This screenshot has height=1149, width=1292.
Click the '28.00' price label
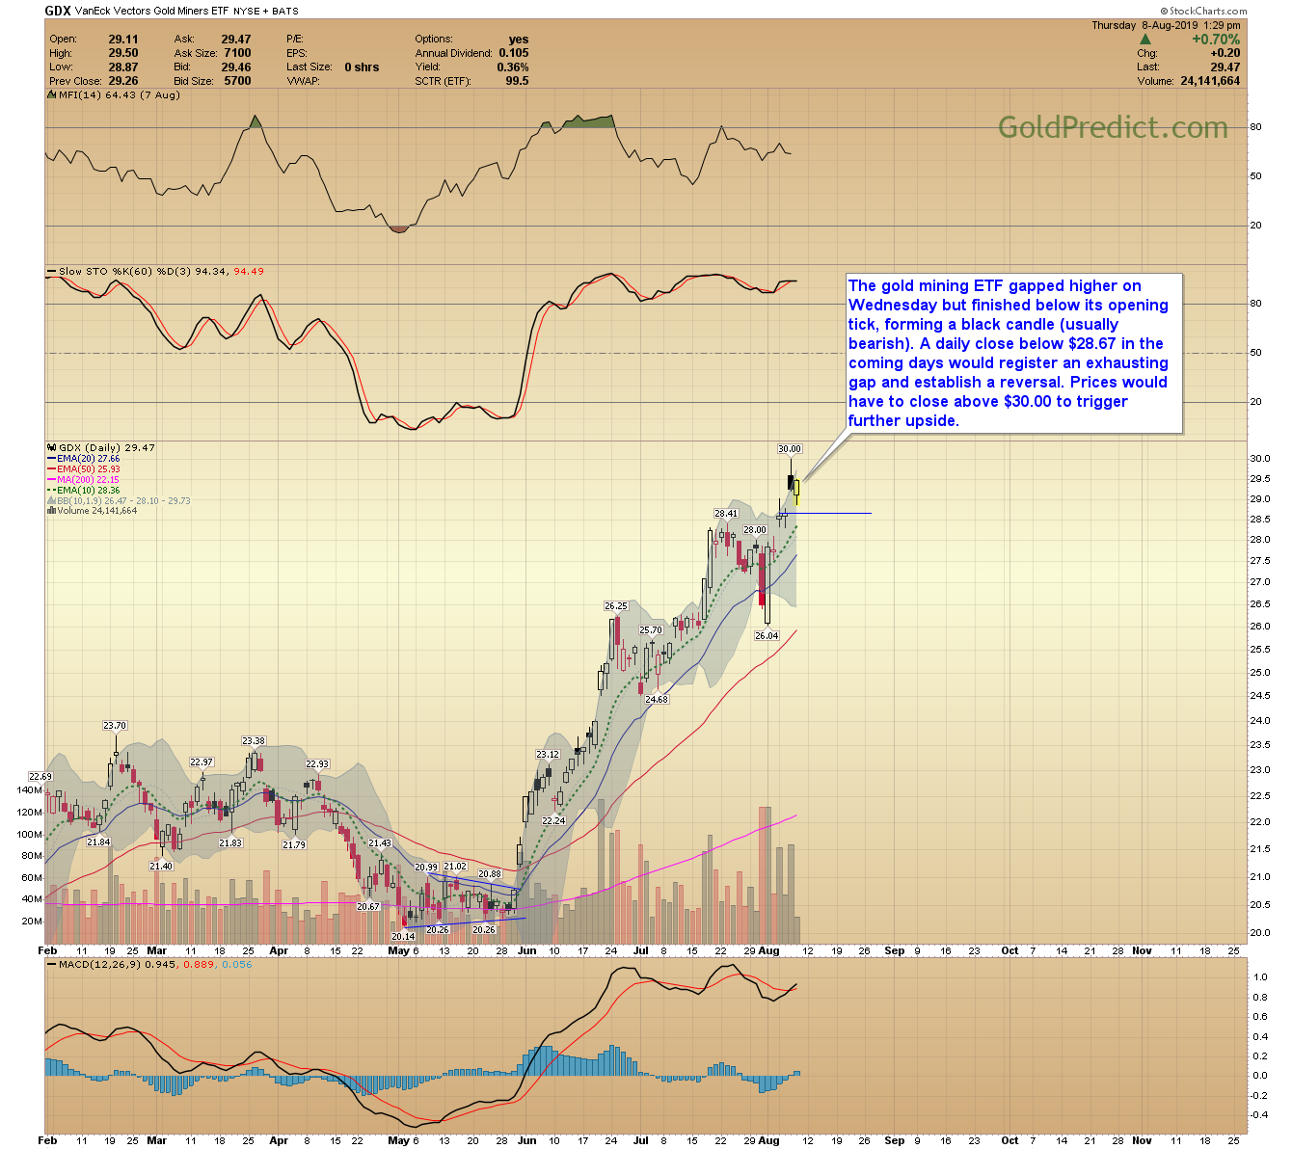tap(754, 530)
